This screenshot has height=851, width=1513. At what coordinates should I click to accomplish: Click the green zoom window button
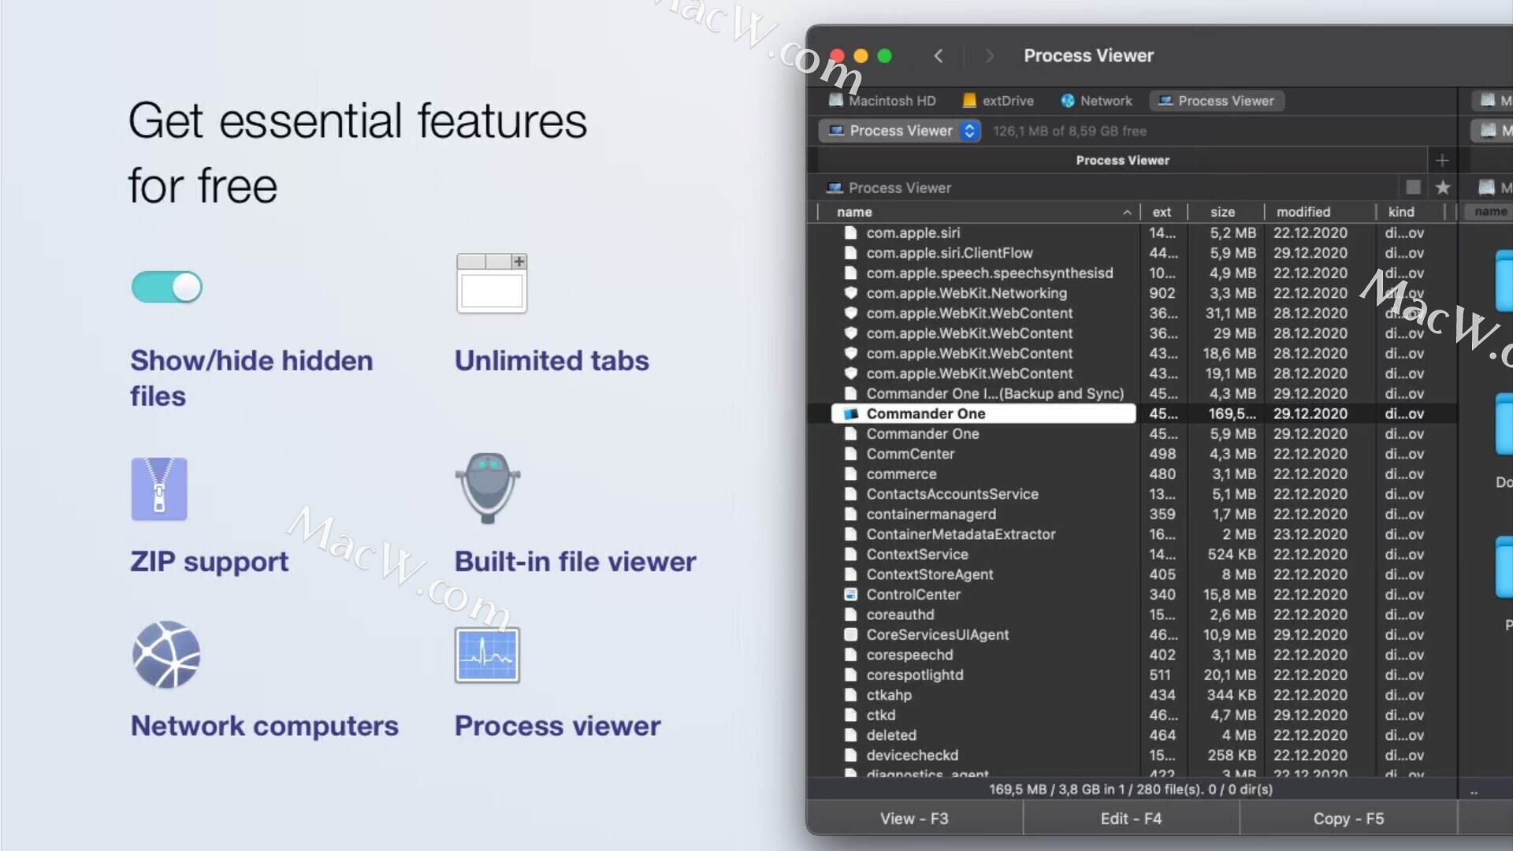[884, 56]
